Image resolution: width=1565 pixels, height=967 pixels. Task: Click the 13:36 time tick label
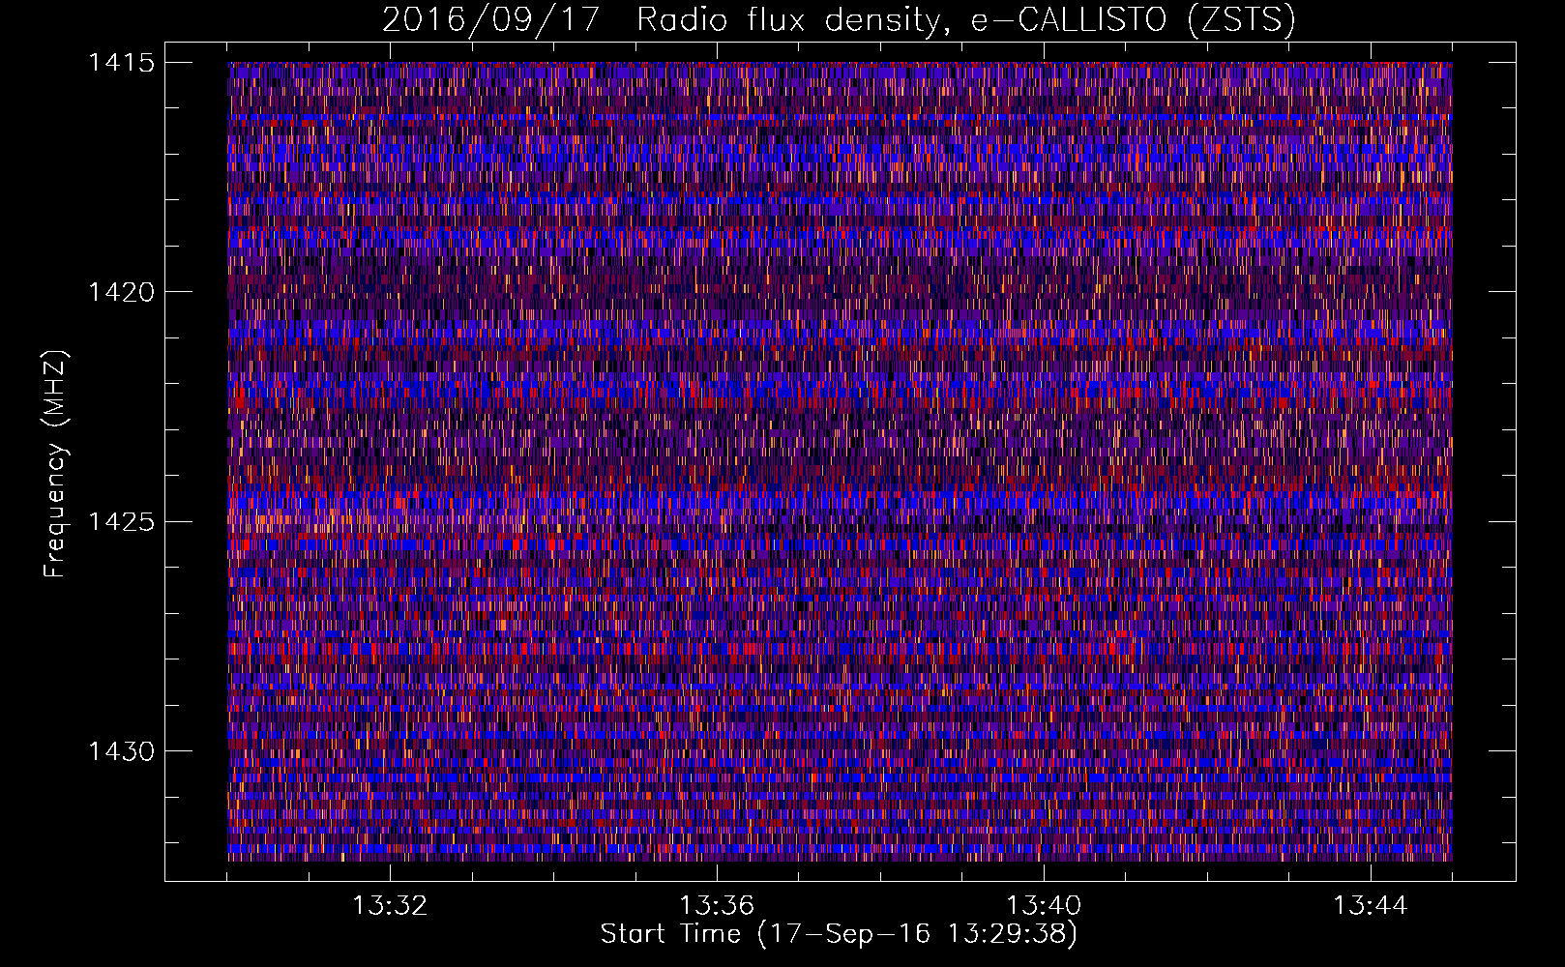pyautogui.click(x=717, y=906)
